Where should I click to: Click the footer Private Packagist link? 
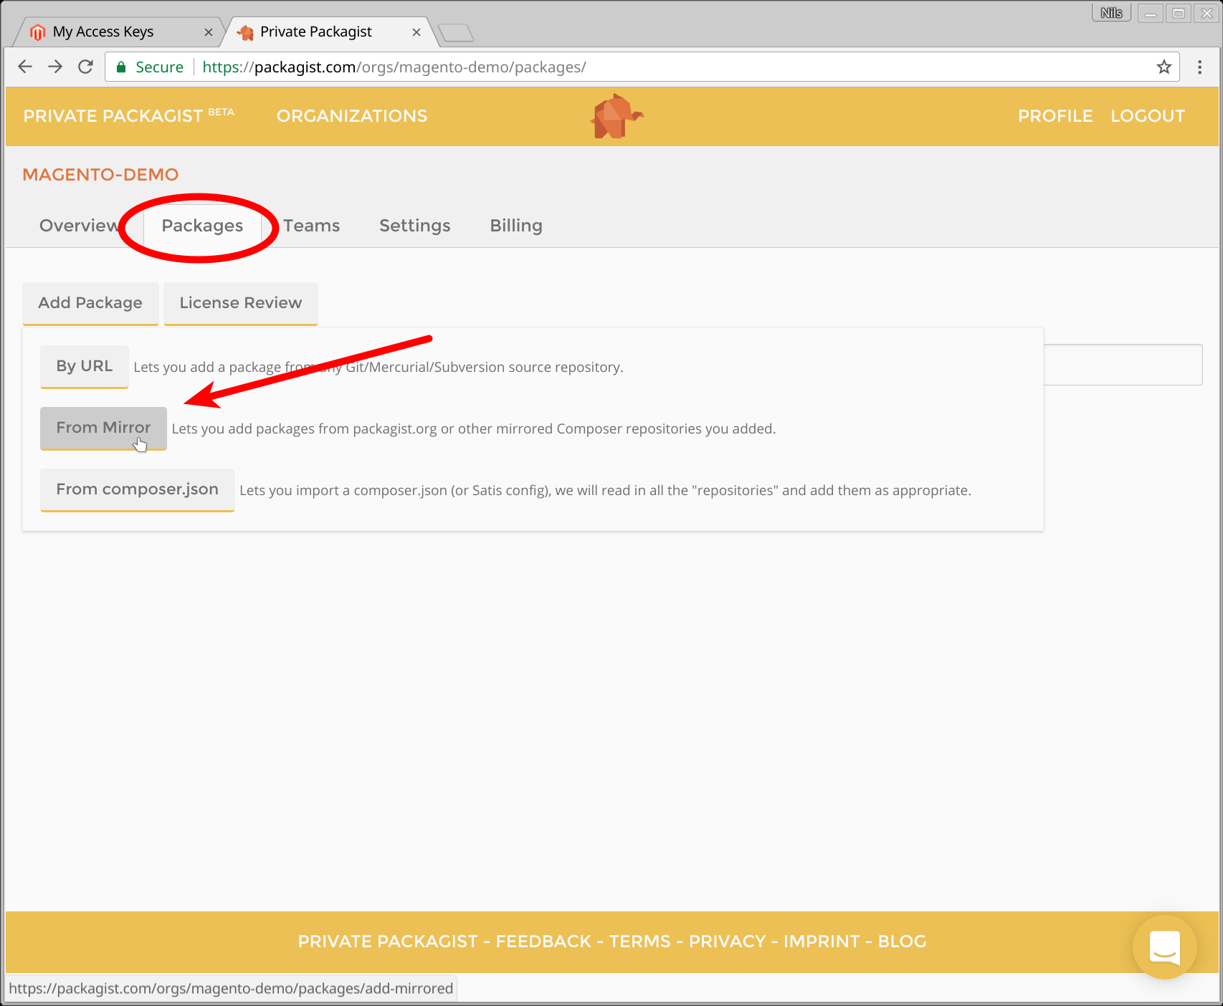click(x=388, y=942)
